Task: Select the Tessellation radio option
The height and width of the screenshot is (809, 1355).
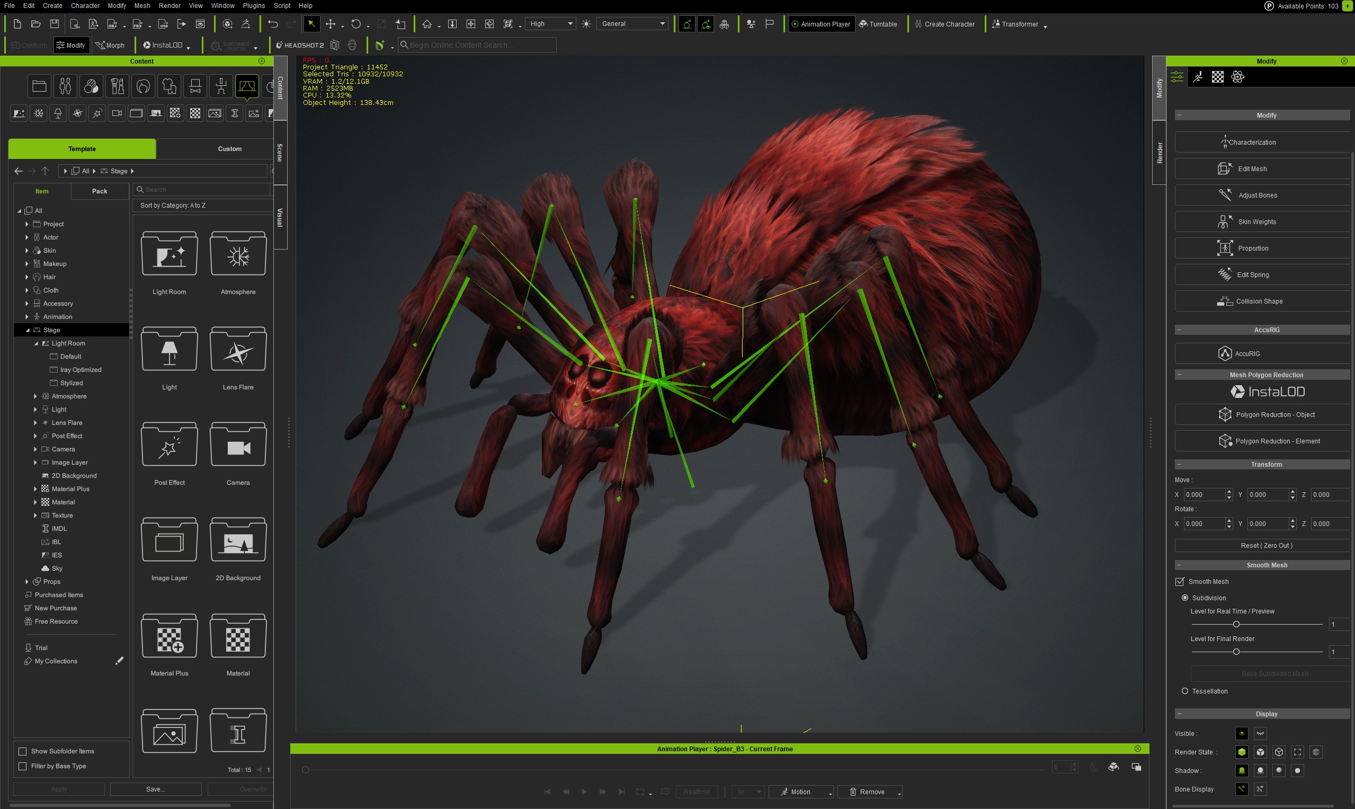Action: coord(1184,691)
